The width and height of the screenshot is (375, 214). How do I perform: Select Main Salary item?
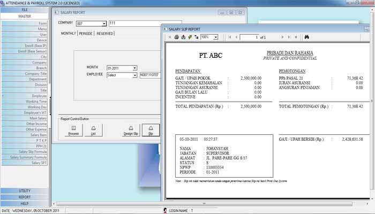pyautogui.click(x=25, y=118)
